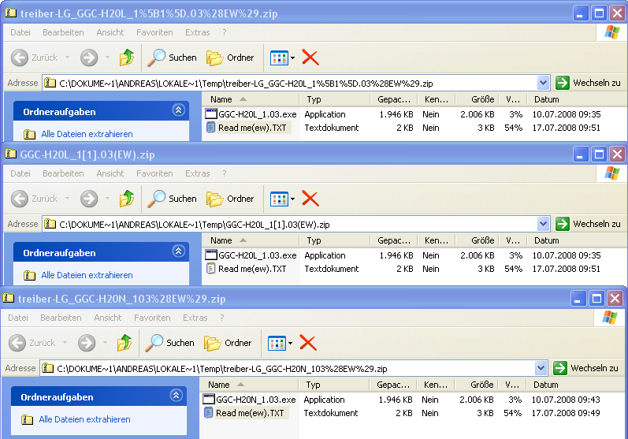Click Suchen in GGC-H20L_1[1].03(EW).zip window toolbar
Screen dimensions: 628x439
[173, 199]
